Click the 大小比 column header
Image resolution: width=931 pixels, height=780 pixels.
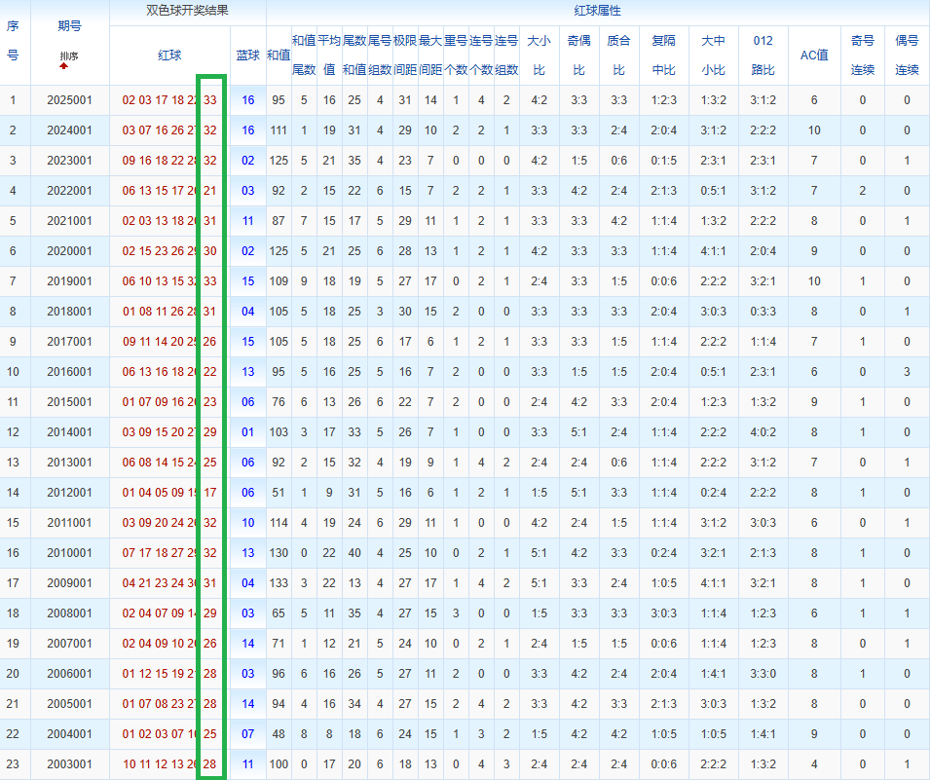point(539,56)
